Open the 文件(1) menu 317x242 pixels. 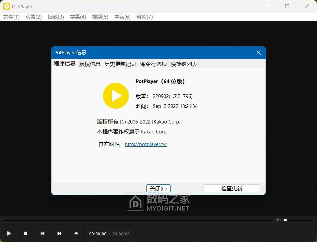pyautogui.click(x=11, y=17)
